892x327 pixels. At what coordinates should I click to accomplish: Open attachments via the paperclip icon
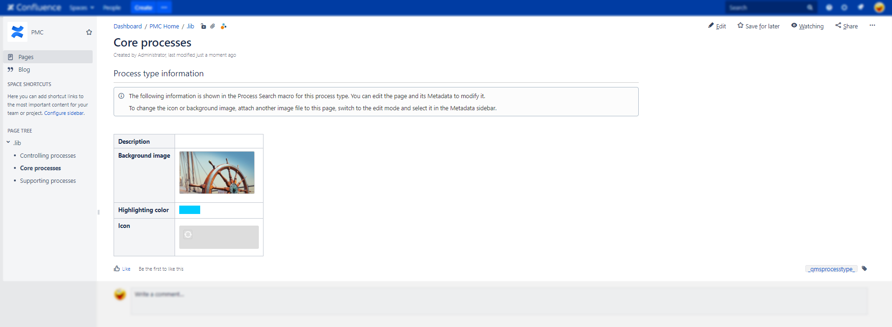(x=213, y=27)
